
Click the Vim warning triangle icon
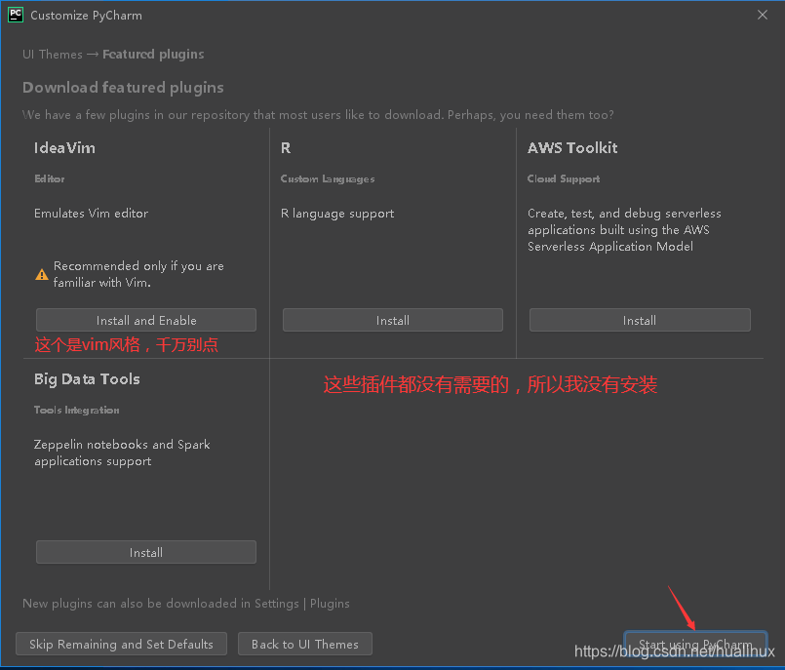click(x=42, y=274)
